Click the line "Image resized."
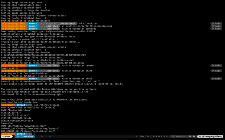The image size is (225, 140). (10, 68)
